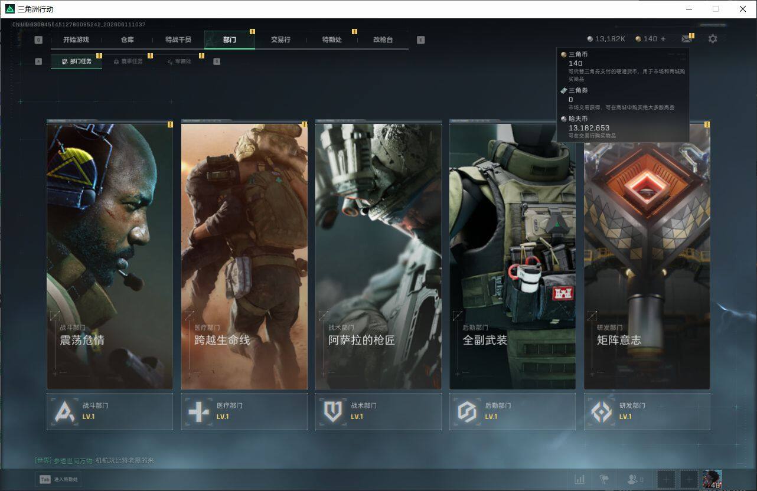Click the Delta Force app logo in title bar
The image size is (757, 491).
(10, 9)
